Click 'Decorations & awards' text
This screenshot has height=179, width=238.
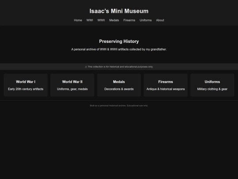(119, 89)
